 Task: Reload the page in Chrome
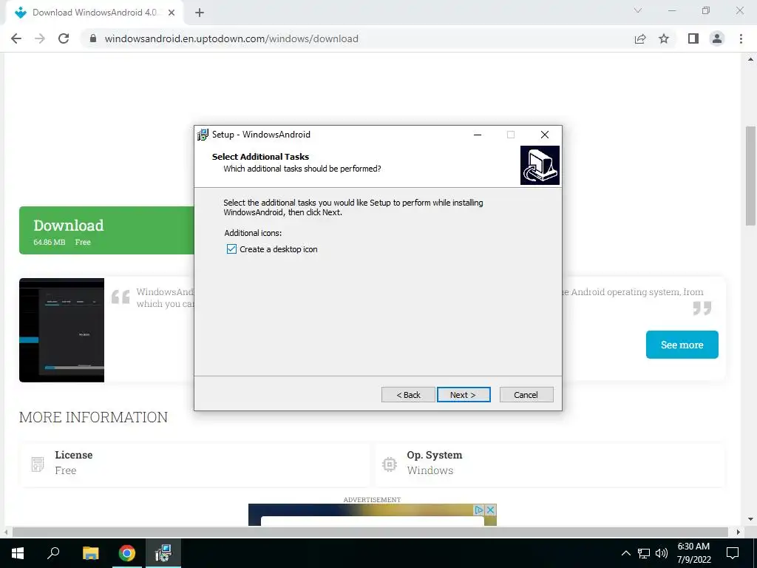64,38
